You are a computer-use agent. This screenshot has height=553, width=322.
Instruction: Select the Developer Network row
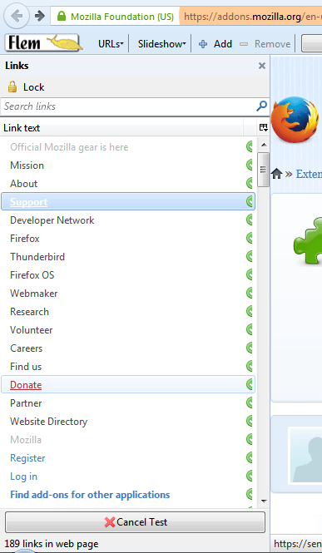(x=128, y=220)
